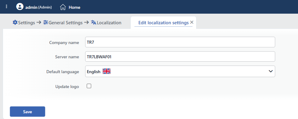Click the admin user avatar icon

(x=20, y=7)
